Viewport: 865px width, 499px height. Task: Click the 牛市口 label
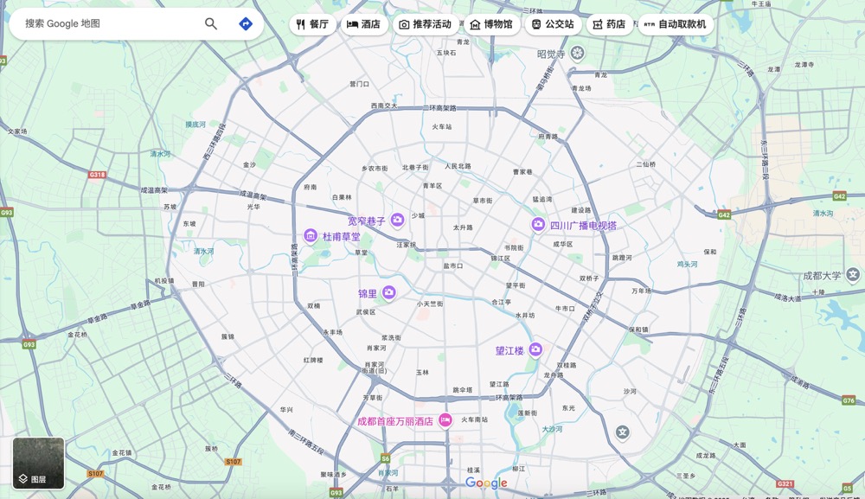(x=565, y=308)
